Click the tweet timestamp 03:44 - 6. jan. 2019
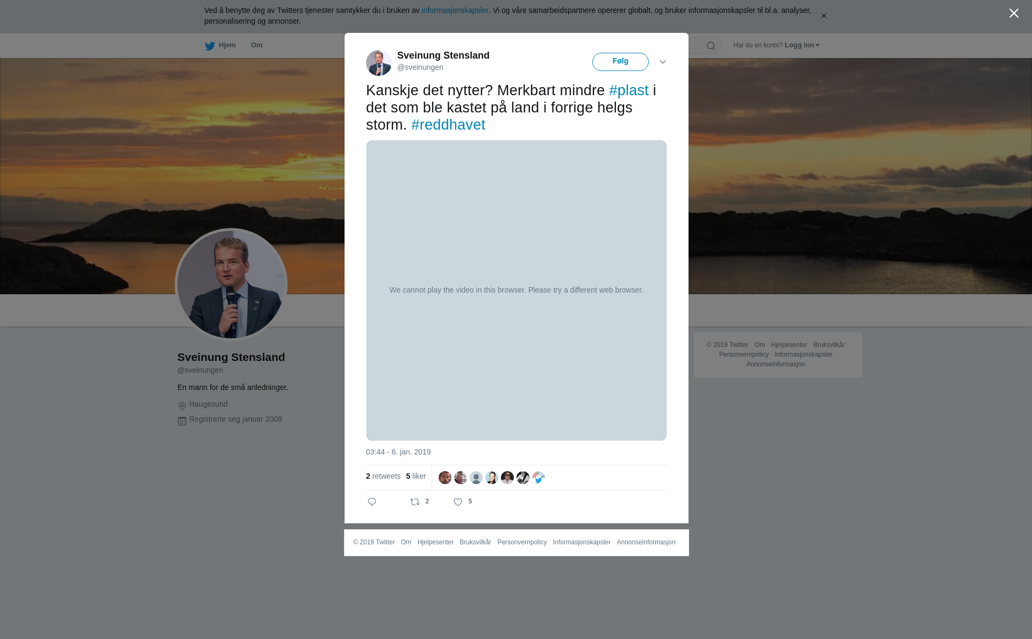Viewport: 1032px width, 639px height. [x=398, y=452]
